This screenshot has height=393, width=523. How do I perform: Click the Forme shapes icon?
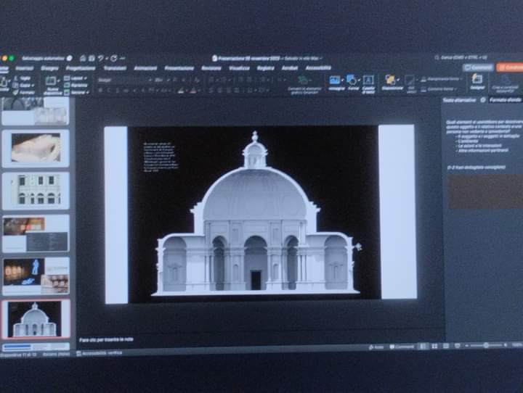[352, 80]
